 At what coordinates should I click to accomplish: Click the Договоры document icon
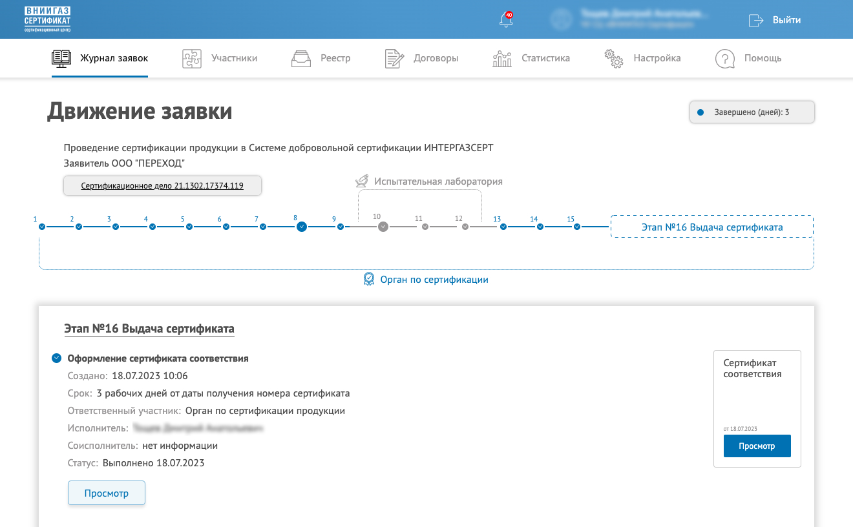[x=394, y=58]
